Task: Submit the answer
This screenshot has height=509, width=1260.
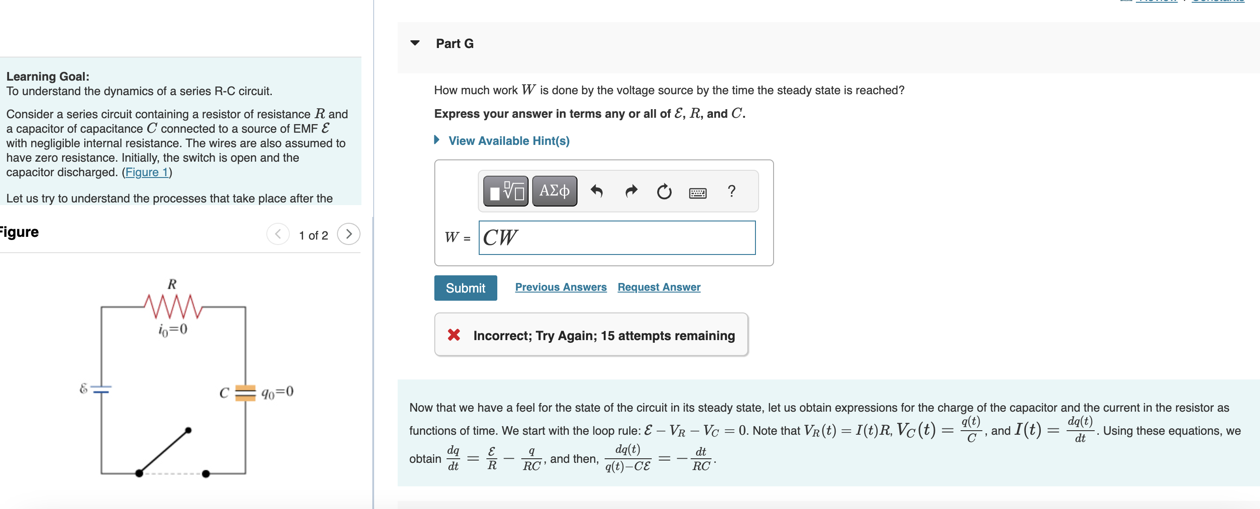Action: coord(465,288)
